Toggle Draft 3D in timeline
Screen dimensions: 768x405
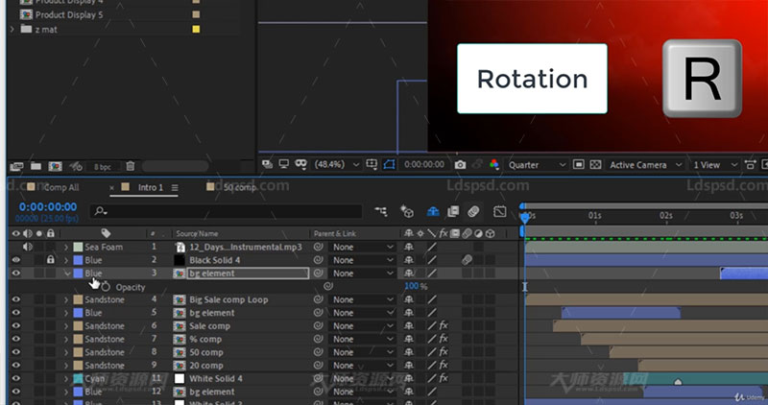407,211
